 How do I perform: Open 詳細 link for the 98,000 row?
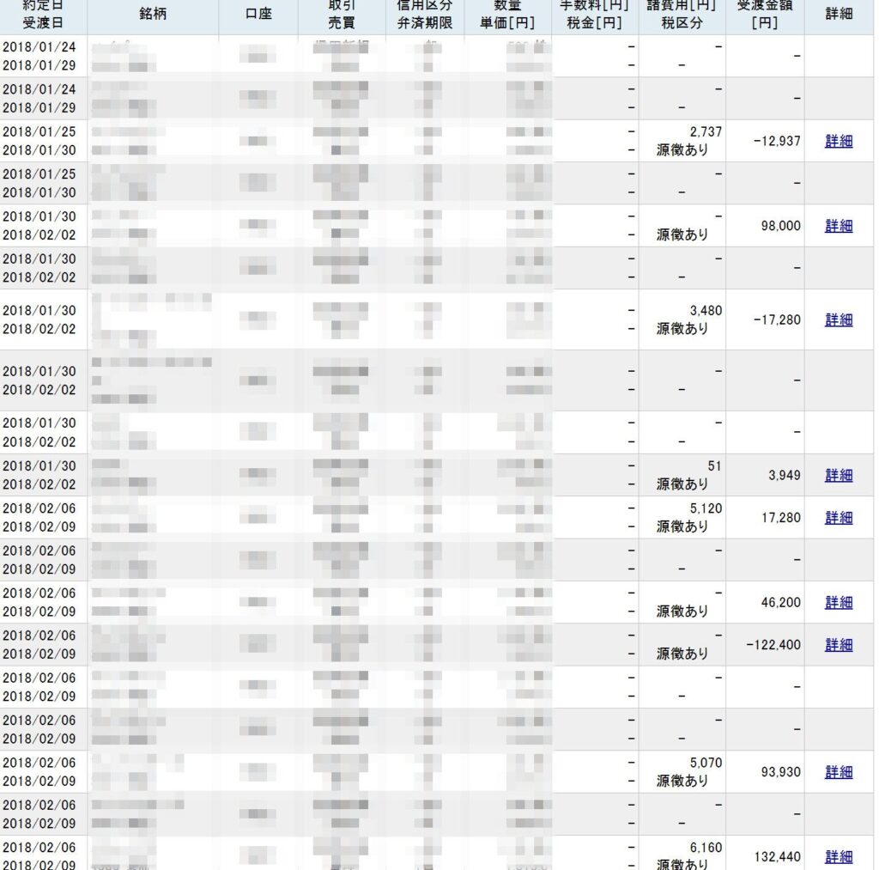pos(839,226)
